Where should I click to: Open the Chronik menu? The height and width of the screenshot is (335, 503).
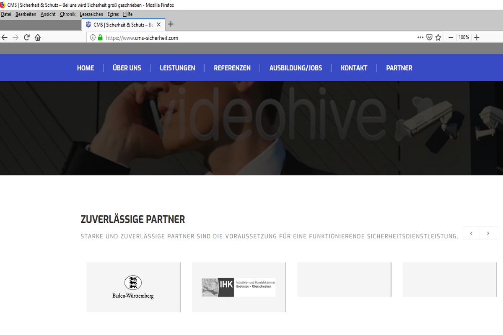[67, 14]
